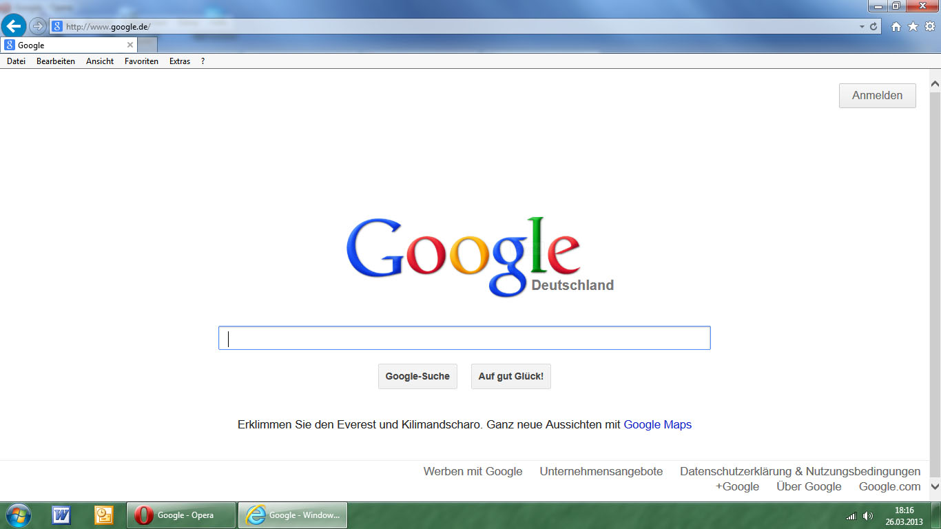Image resolution: width=941 pixels, height=529 pixels.
Task: Open the Windows Start menu orb
Action: coord(19,515)
